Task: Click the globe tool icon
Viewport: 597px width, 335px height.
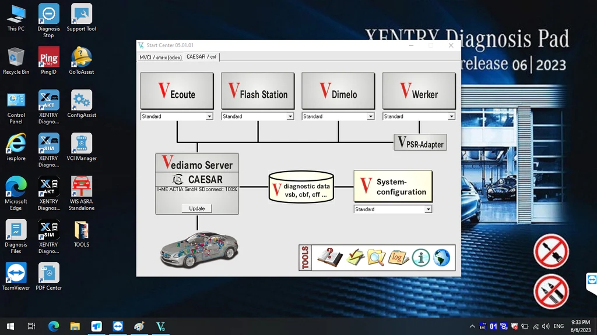Action: pos(442,258)
